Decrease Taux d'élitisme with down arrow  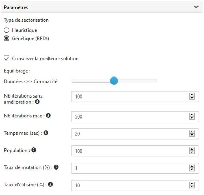(192, 187)
